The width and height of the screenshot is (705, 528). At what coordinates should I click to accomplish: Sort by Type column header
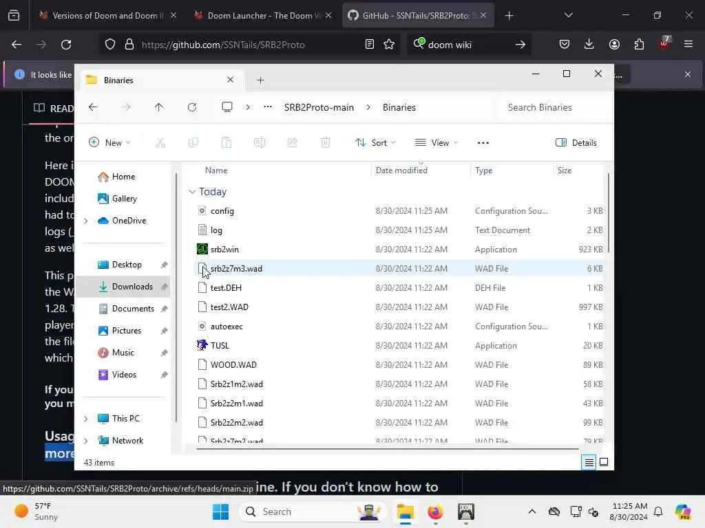(x=484, y=170)
